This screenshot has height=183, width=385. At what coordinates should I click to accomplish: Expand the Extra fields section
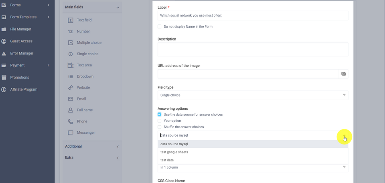tap(92, 158)
